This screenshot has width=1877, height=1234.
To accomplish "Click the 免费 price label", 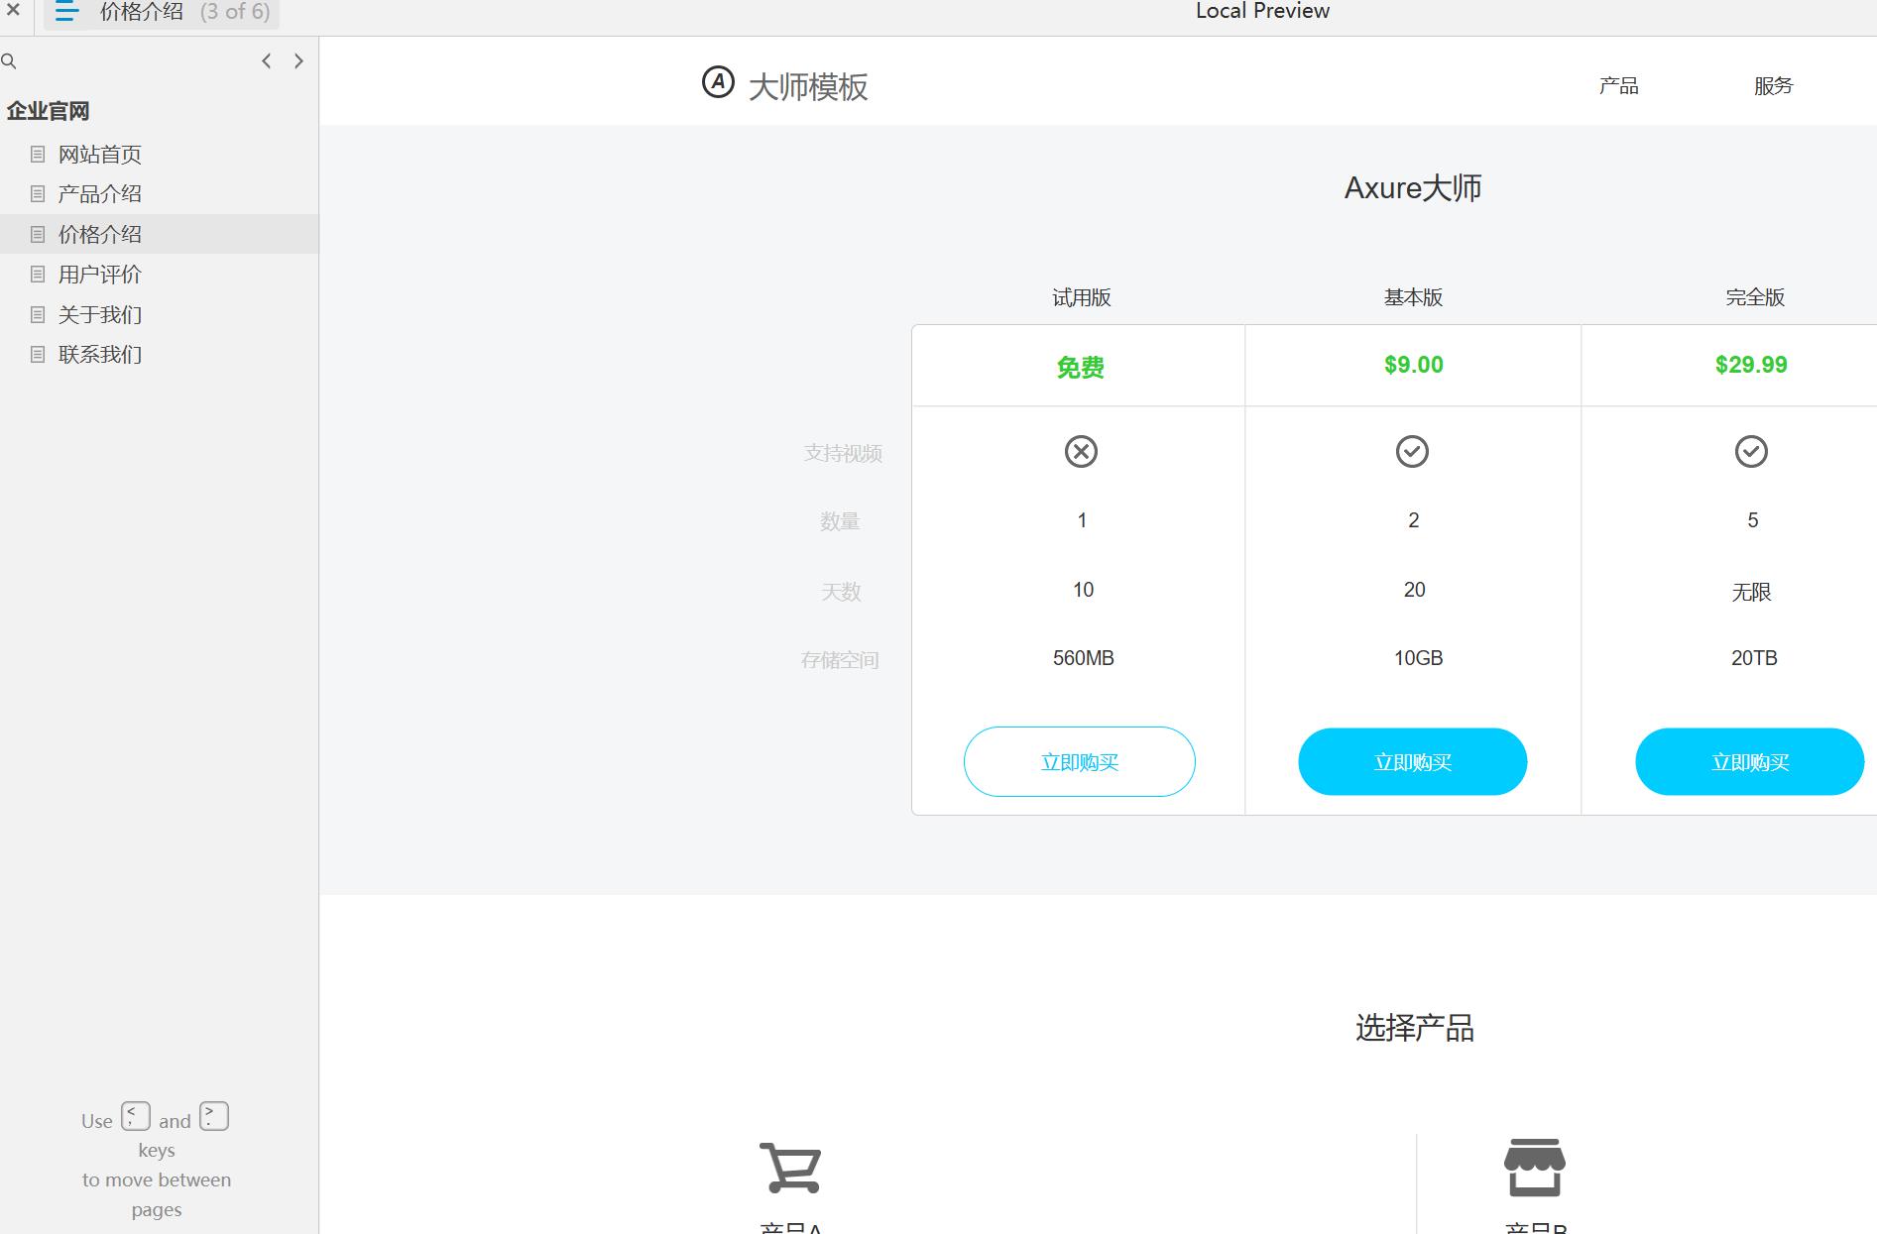I will (x=1080, y=368).
